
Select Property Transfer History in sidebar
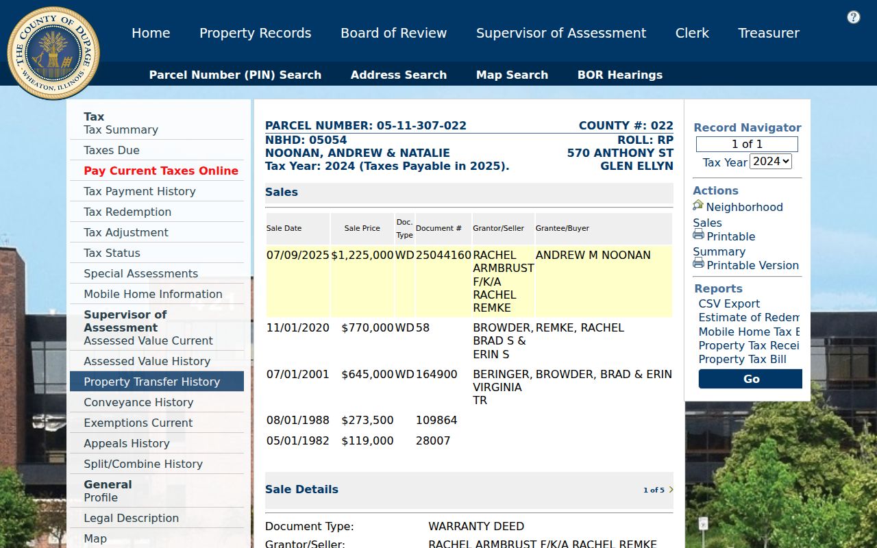coord(157,382)
